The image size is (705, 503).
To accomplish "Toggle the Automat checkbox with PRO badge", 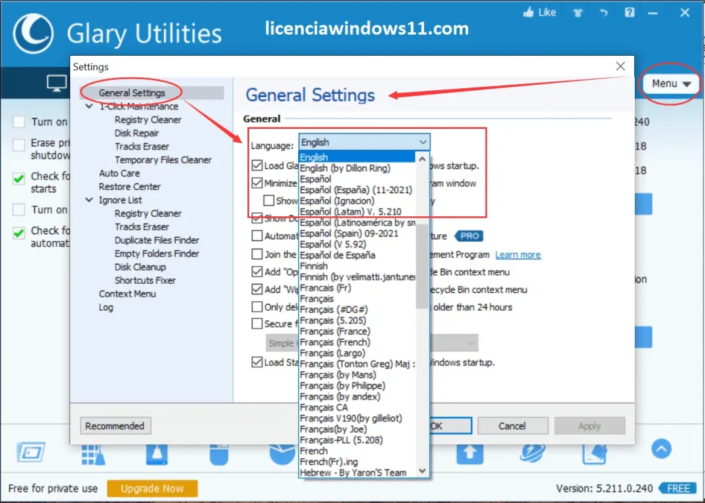I will (257, 236).
